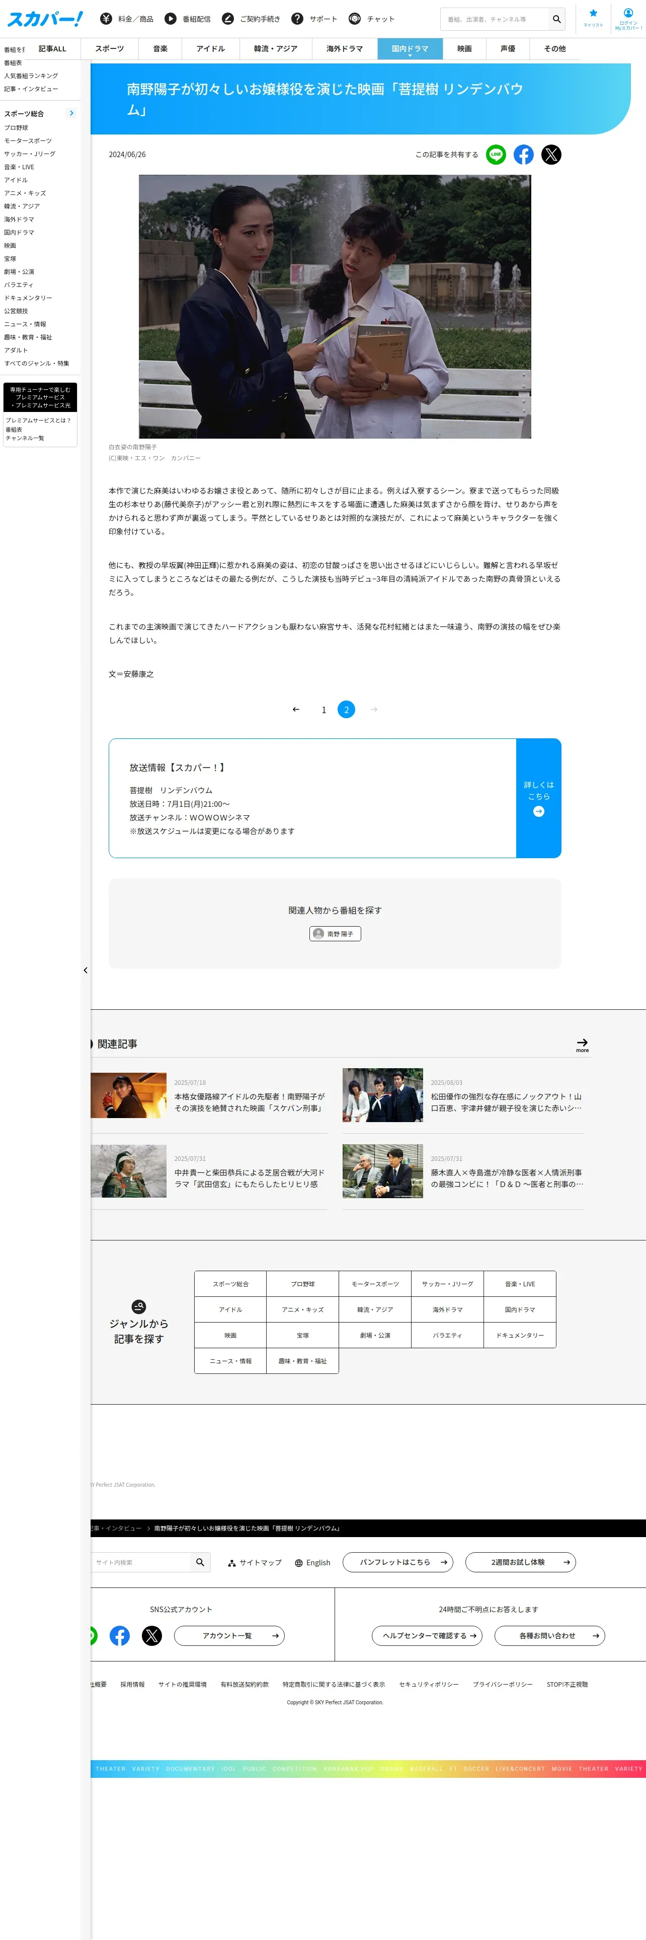Select the 韓流・アジア tab
Screen dimensions: 646x1940
(x=276, y=49)
